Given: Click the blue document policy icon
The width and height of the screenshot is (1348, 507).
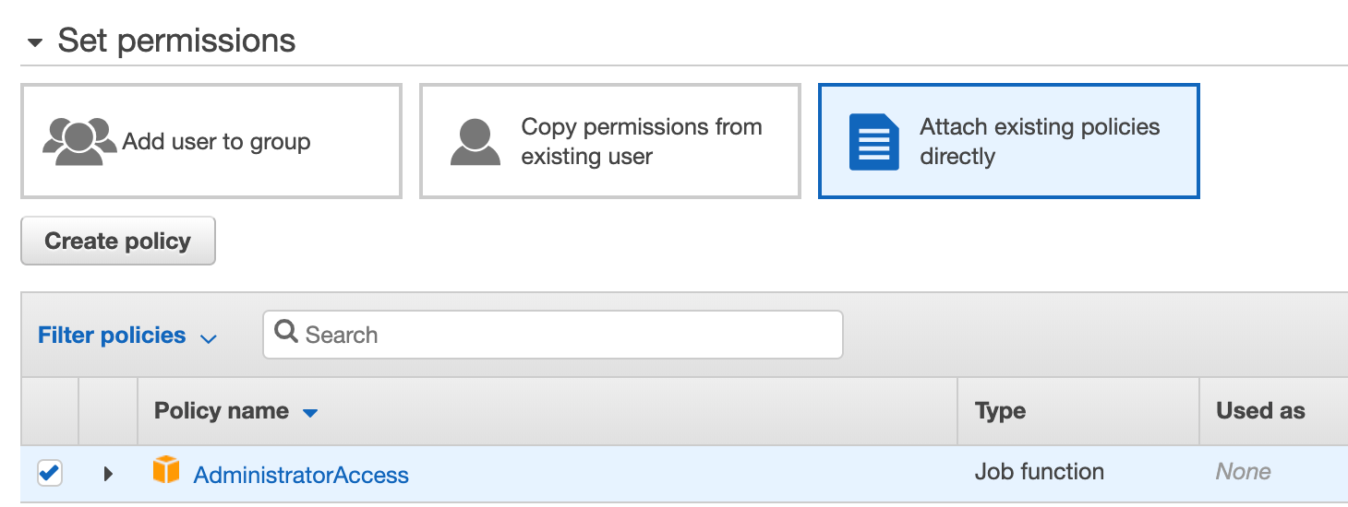Looking at the screenshot, I should [x=873, y=141].
